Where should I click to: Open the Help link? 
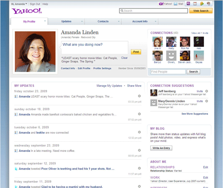45,4
